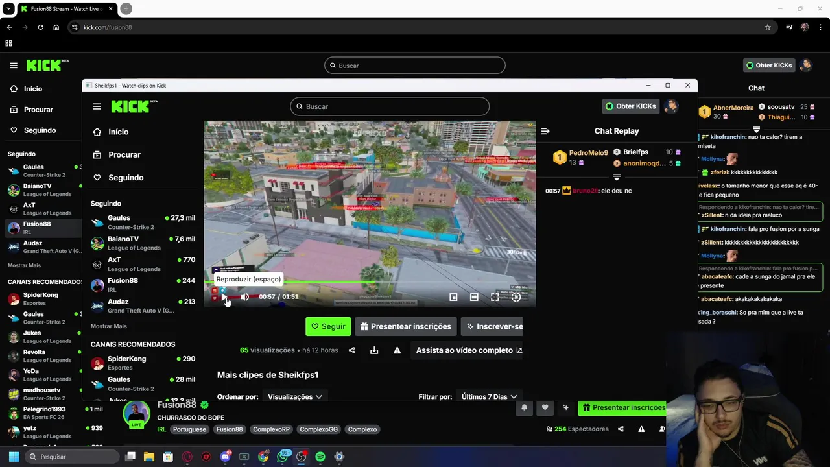Open profile avatar in clip window header

pos(672,106)
